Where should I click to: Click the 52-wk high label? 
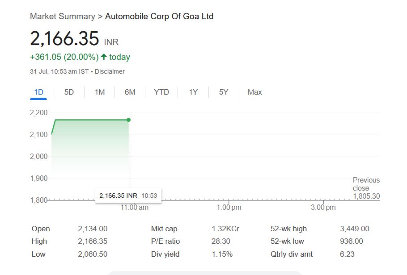point(288,229)
